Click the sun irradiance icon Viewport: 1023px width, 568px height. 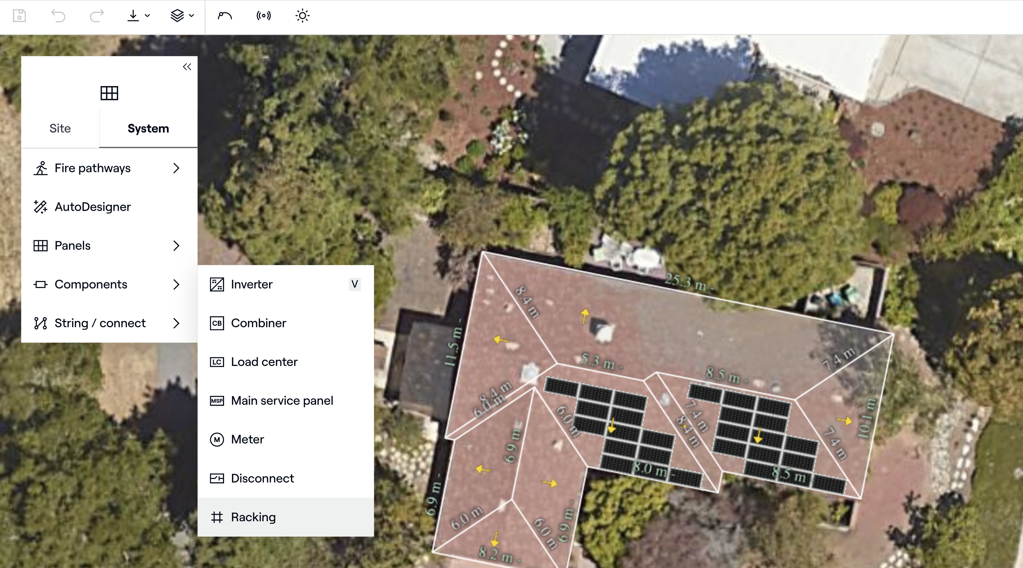(302, 16)
